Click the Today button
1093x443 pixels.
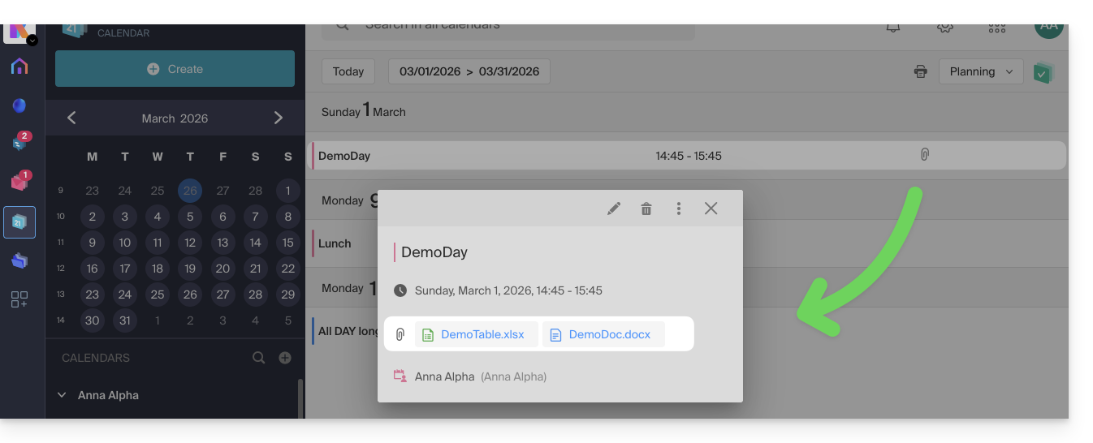(348, 71)
